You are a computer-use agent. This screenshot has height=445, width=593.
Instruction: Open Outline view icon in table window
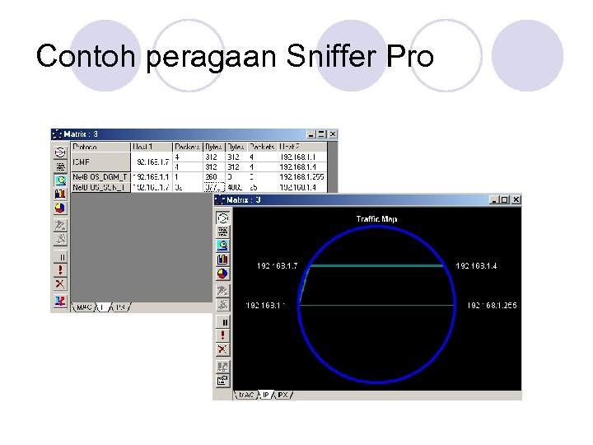(x=60, y=166)
